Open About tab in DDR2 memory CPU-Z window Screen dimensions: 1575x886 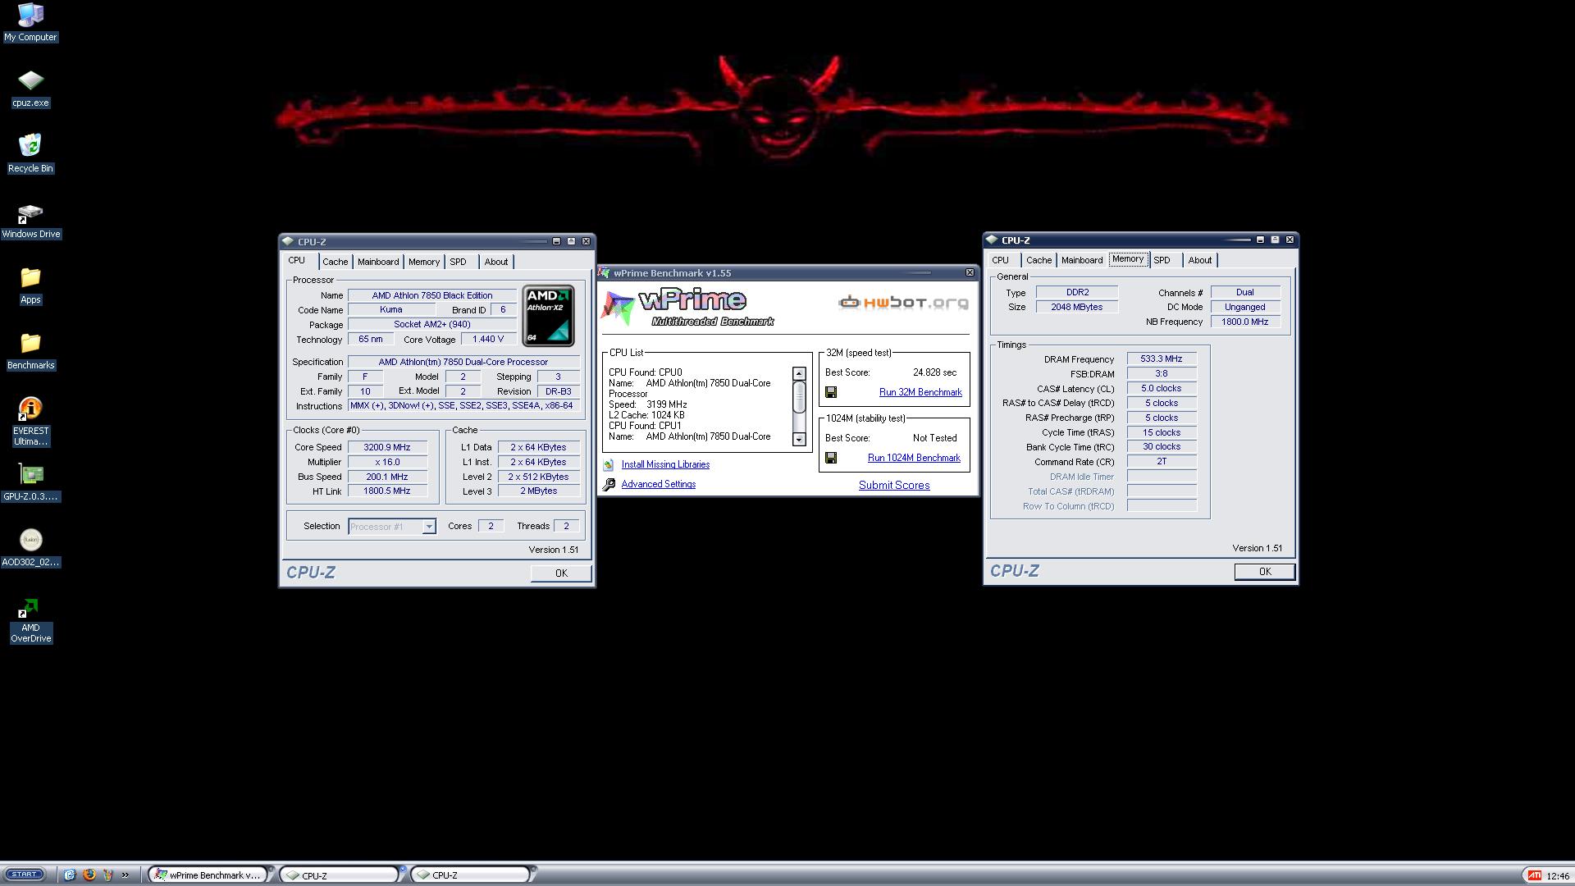tap(1200, 260)
